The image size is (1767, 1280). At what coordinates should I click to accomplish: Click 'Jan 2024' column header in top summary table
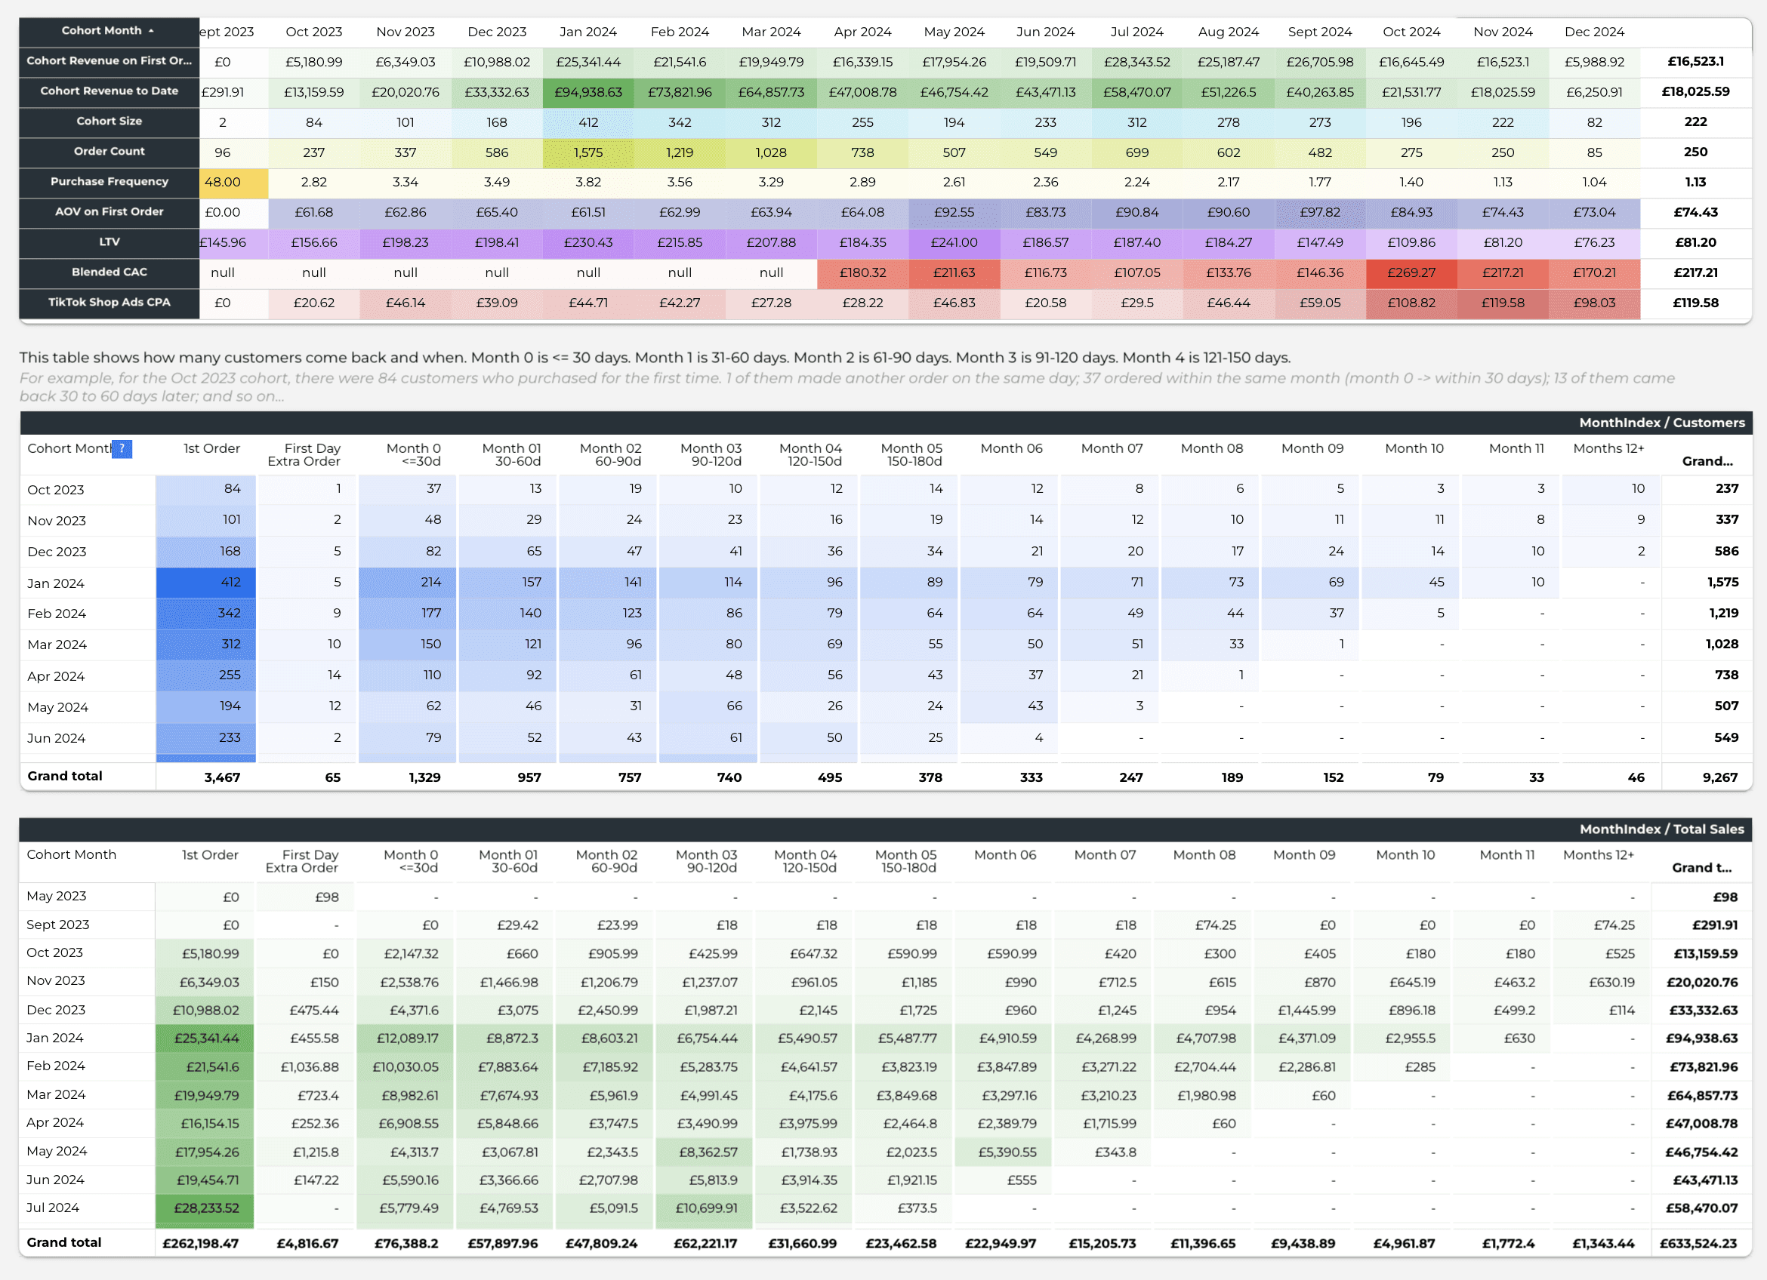coord(588,32)
